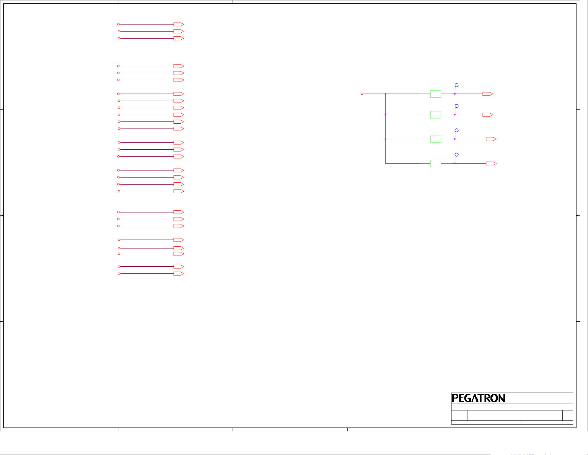588x455 pixels.
Task: Click the magenta junction dot left of the top green box
Action: pos(385,94)
